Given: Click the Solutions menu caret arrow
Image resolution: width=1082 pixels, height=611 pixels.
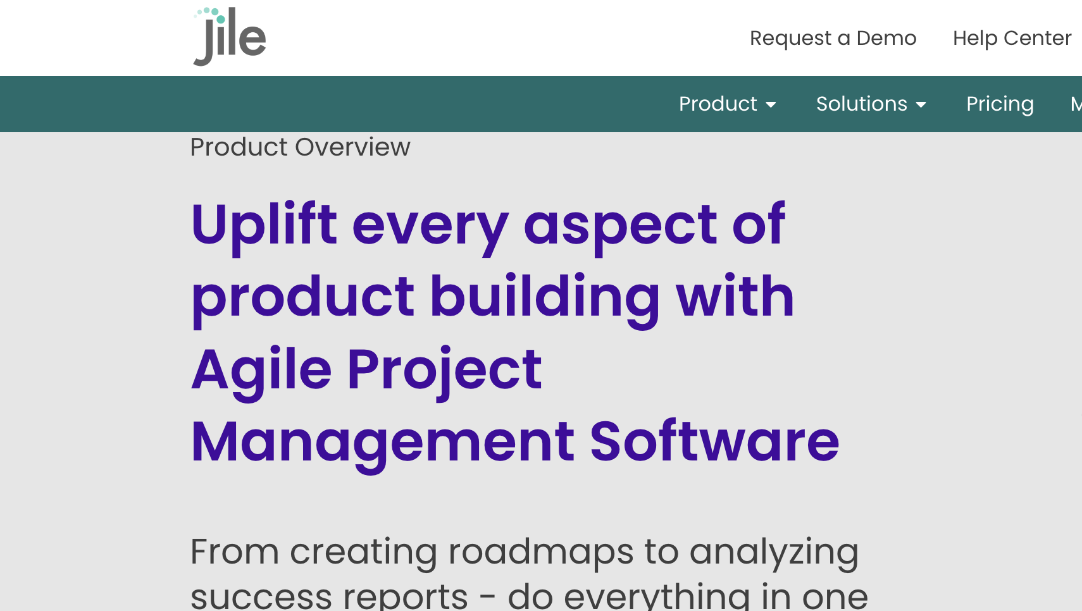Looking at the screenshot, I should click(x=921, y=105).
